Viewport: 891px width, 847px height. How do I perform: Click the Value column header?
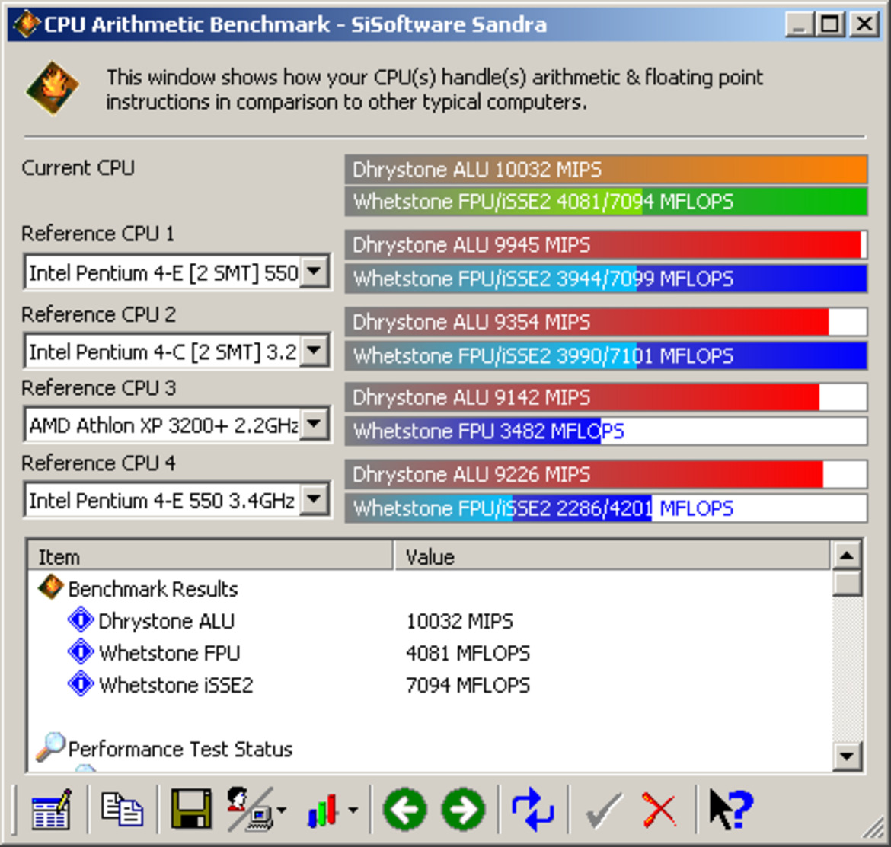[x=612, y=556]
